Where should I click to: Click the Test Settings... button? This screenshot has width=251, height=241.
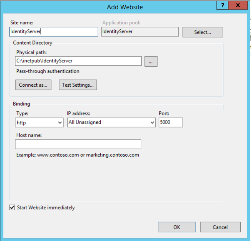click(x=78, y=85)
